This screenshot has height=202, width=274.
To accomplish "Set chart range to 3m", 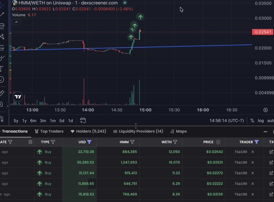I will (x=43, y=121).
